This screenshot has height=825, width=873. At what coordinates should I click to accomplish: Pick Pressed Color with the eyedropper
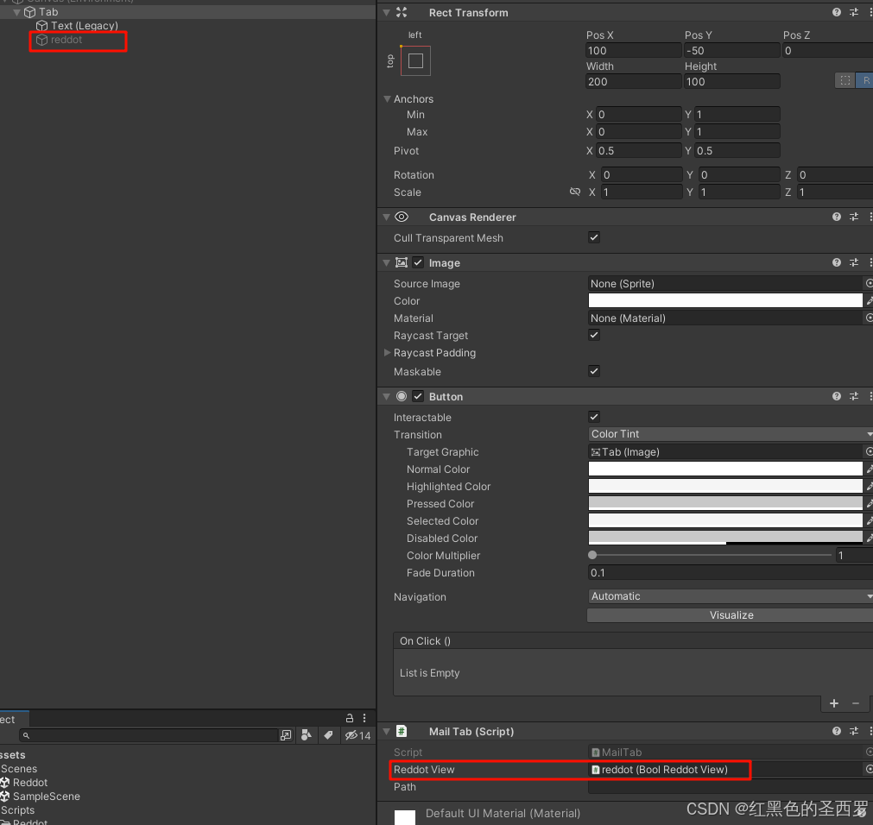[869, 503]
